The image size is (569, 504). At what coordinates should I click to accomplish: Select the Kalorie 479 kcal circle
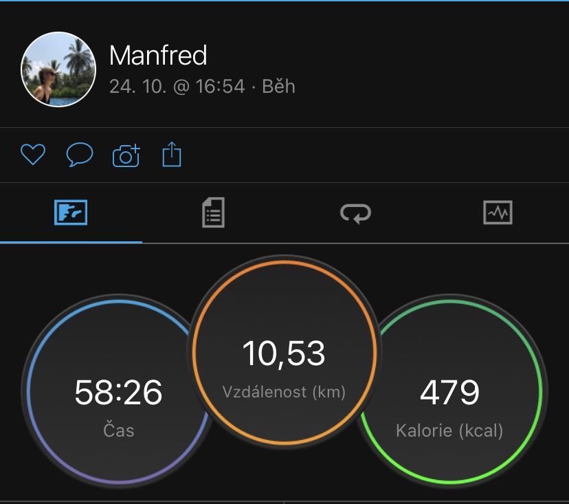click(x=450, y=391)
